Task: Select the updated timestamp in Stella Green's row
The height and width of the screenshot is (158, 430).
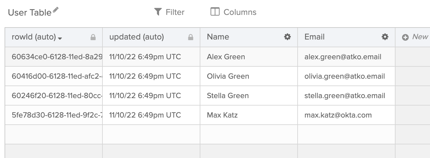Action: pyautogui.click(x=151, y=96)
